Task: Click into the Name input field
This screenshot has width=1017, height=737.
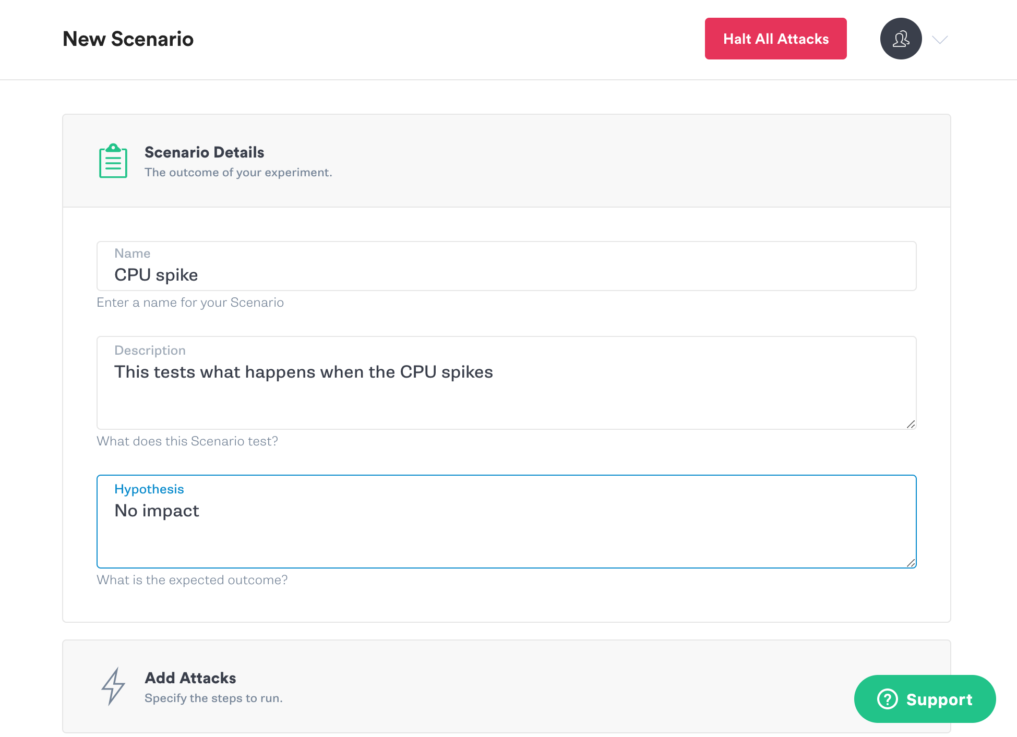Action: 506,275
